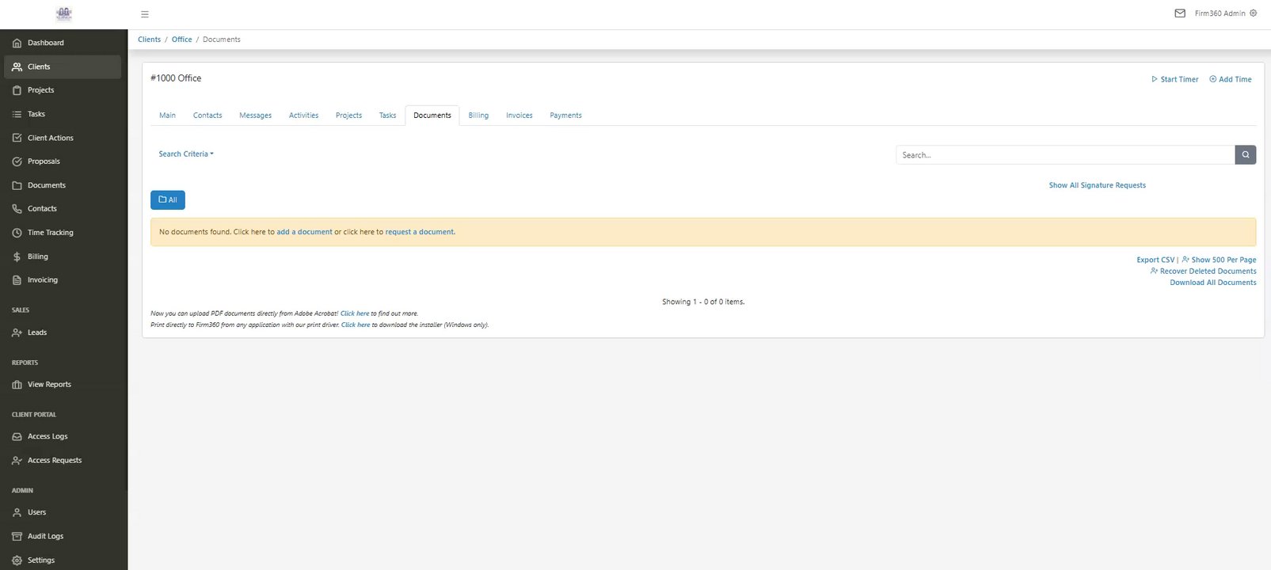Click the Dashboard home icon in sidebar
1271x570 pixels.
coord(17,43)
